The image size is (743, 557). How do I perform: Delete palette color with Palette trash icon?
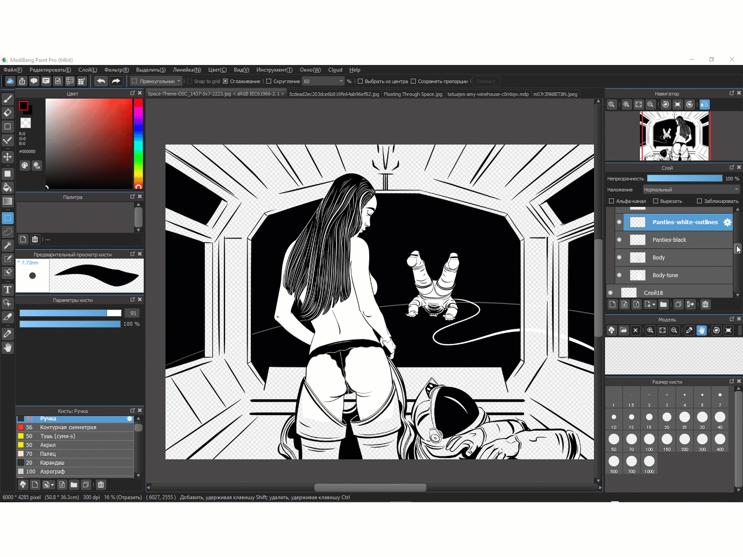[x=35, y=240]
